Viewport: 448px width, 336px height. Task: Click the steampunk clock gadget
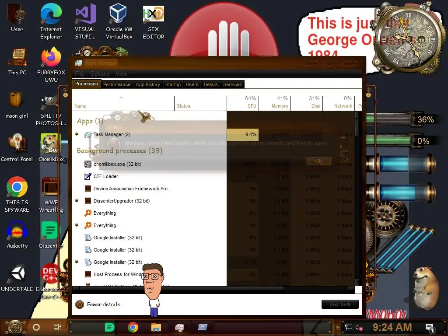pos(409,38)
